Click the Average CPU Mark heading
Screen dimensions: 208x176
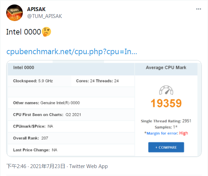click(166, 68)
